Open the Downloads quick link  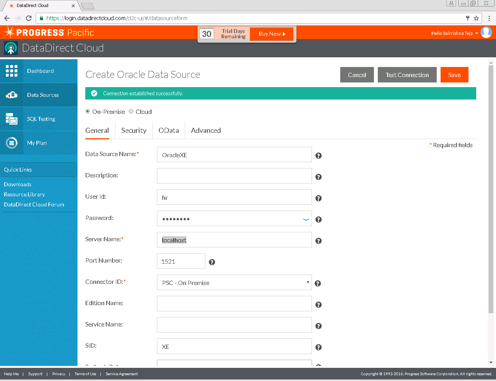click(17, 184)
